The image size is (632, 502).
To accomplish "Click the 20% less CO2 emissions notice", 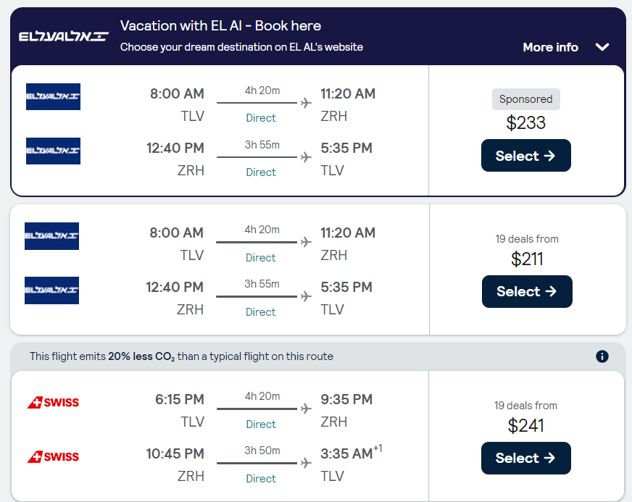I will (181, 356).
